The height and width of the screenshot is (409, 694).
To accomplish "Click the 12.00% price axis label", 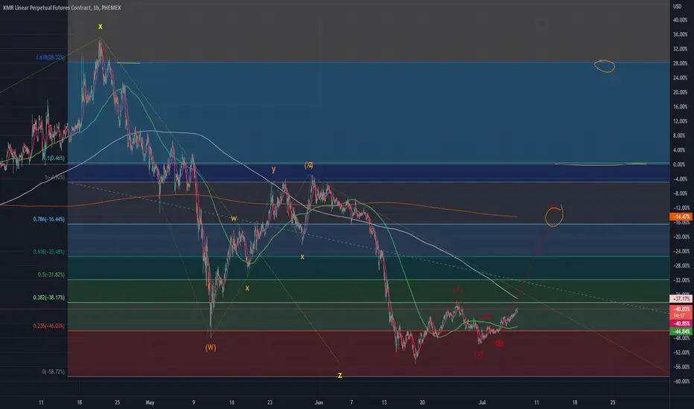I will (681, 121).
